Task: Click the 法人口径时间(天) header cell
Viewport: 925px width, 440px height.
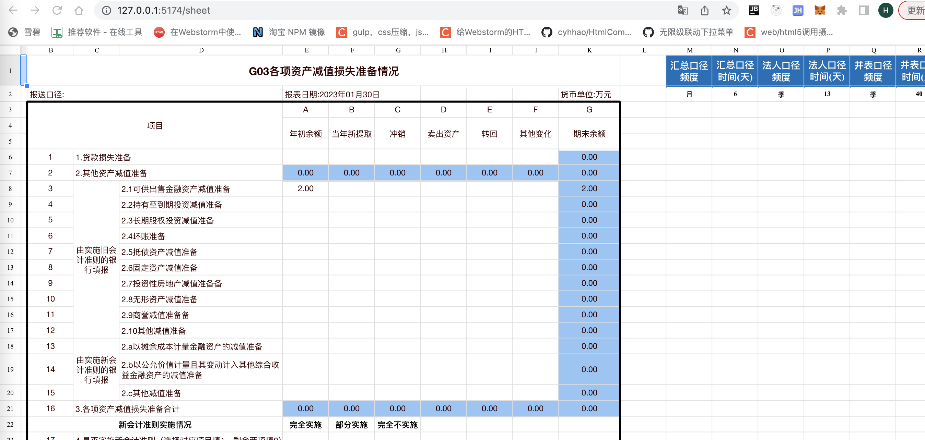Action: pyautogui.click(x=827, y=71)
